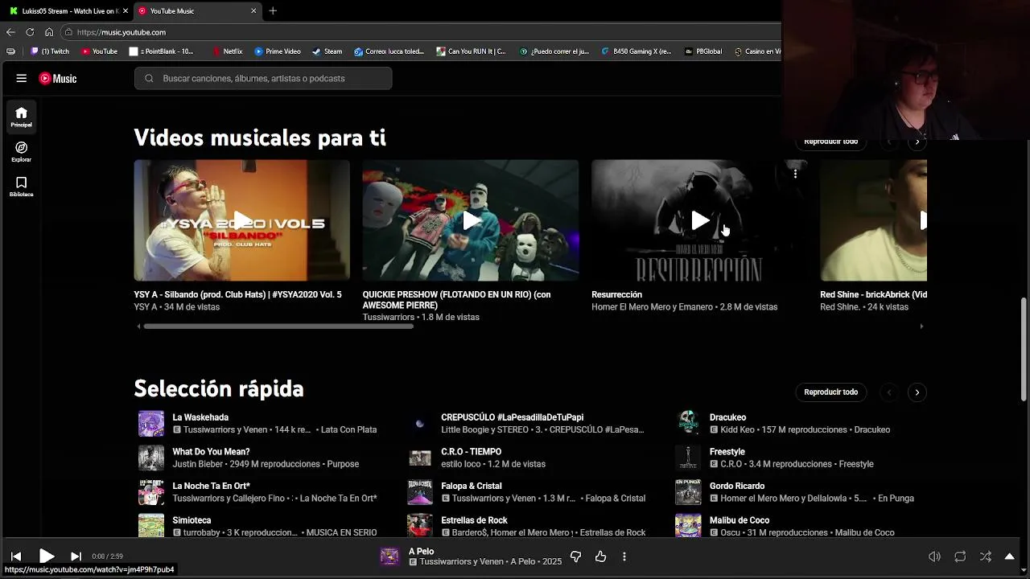Skip to previous track
Viewport: 1030px width, 579px height.
point(16,556)
